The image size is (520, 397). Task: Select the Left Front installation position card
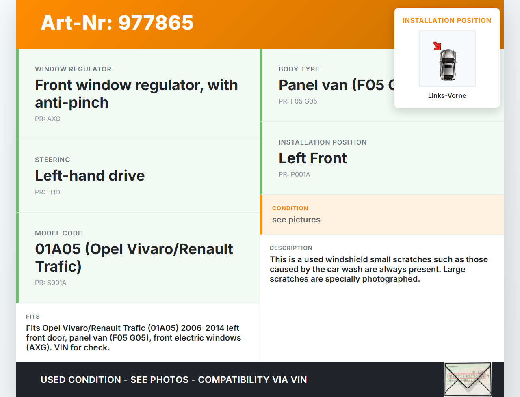point(382,158)
